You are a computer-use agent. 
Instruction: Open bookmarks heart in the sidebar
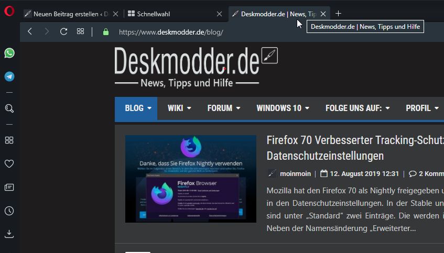click(x=9, y=163)
